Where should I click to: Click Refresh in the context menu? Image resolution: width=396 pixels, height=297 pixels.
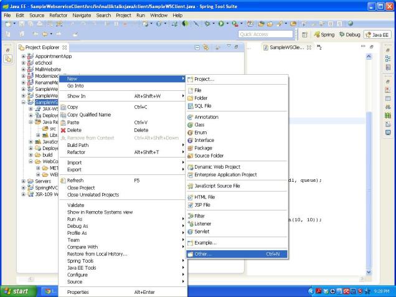click(75, 181)
